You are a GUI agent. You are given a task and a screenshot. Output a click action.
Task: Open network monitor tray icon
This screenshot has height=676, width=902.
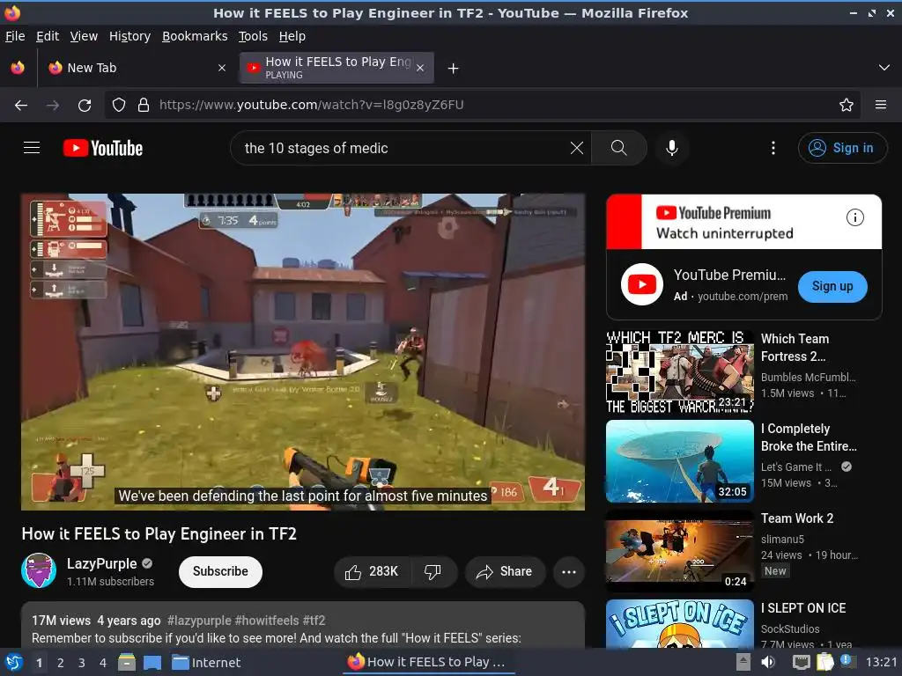(802, 662)
